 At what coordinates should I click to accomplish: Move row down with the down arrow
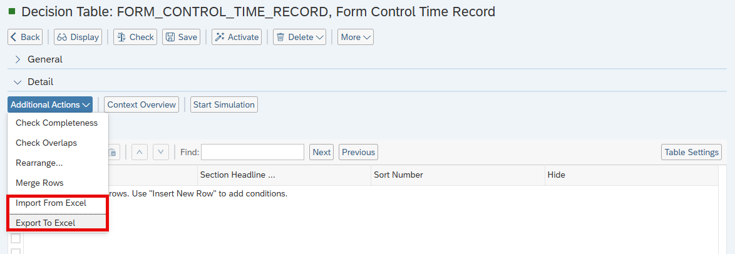coord(161,152)
